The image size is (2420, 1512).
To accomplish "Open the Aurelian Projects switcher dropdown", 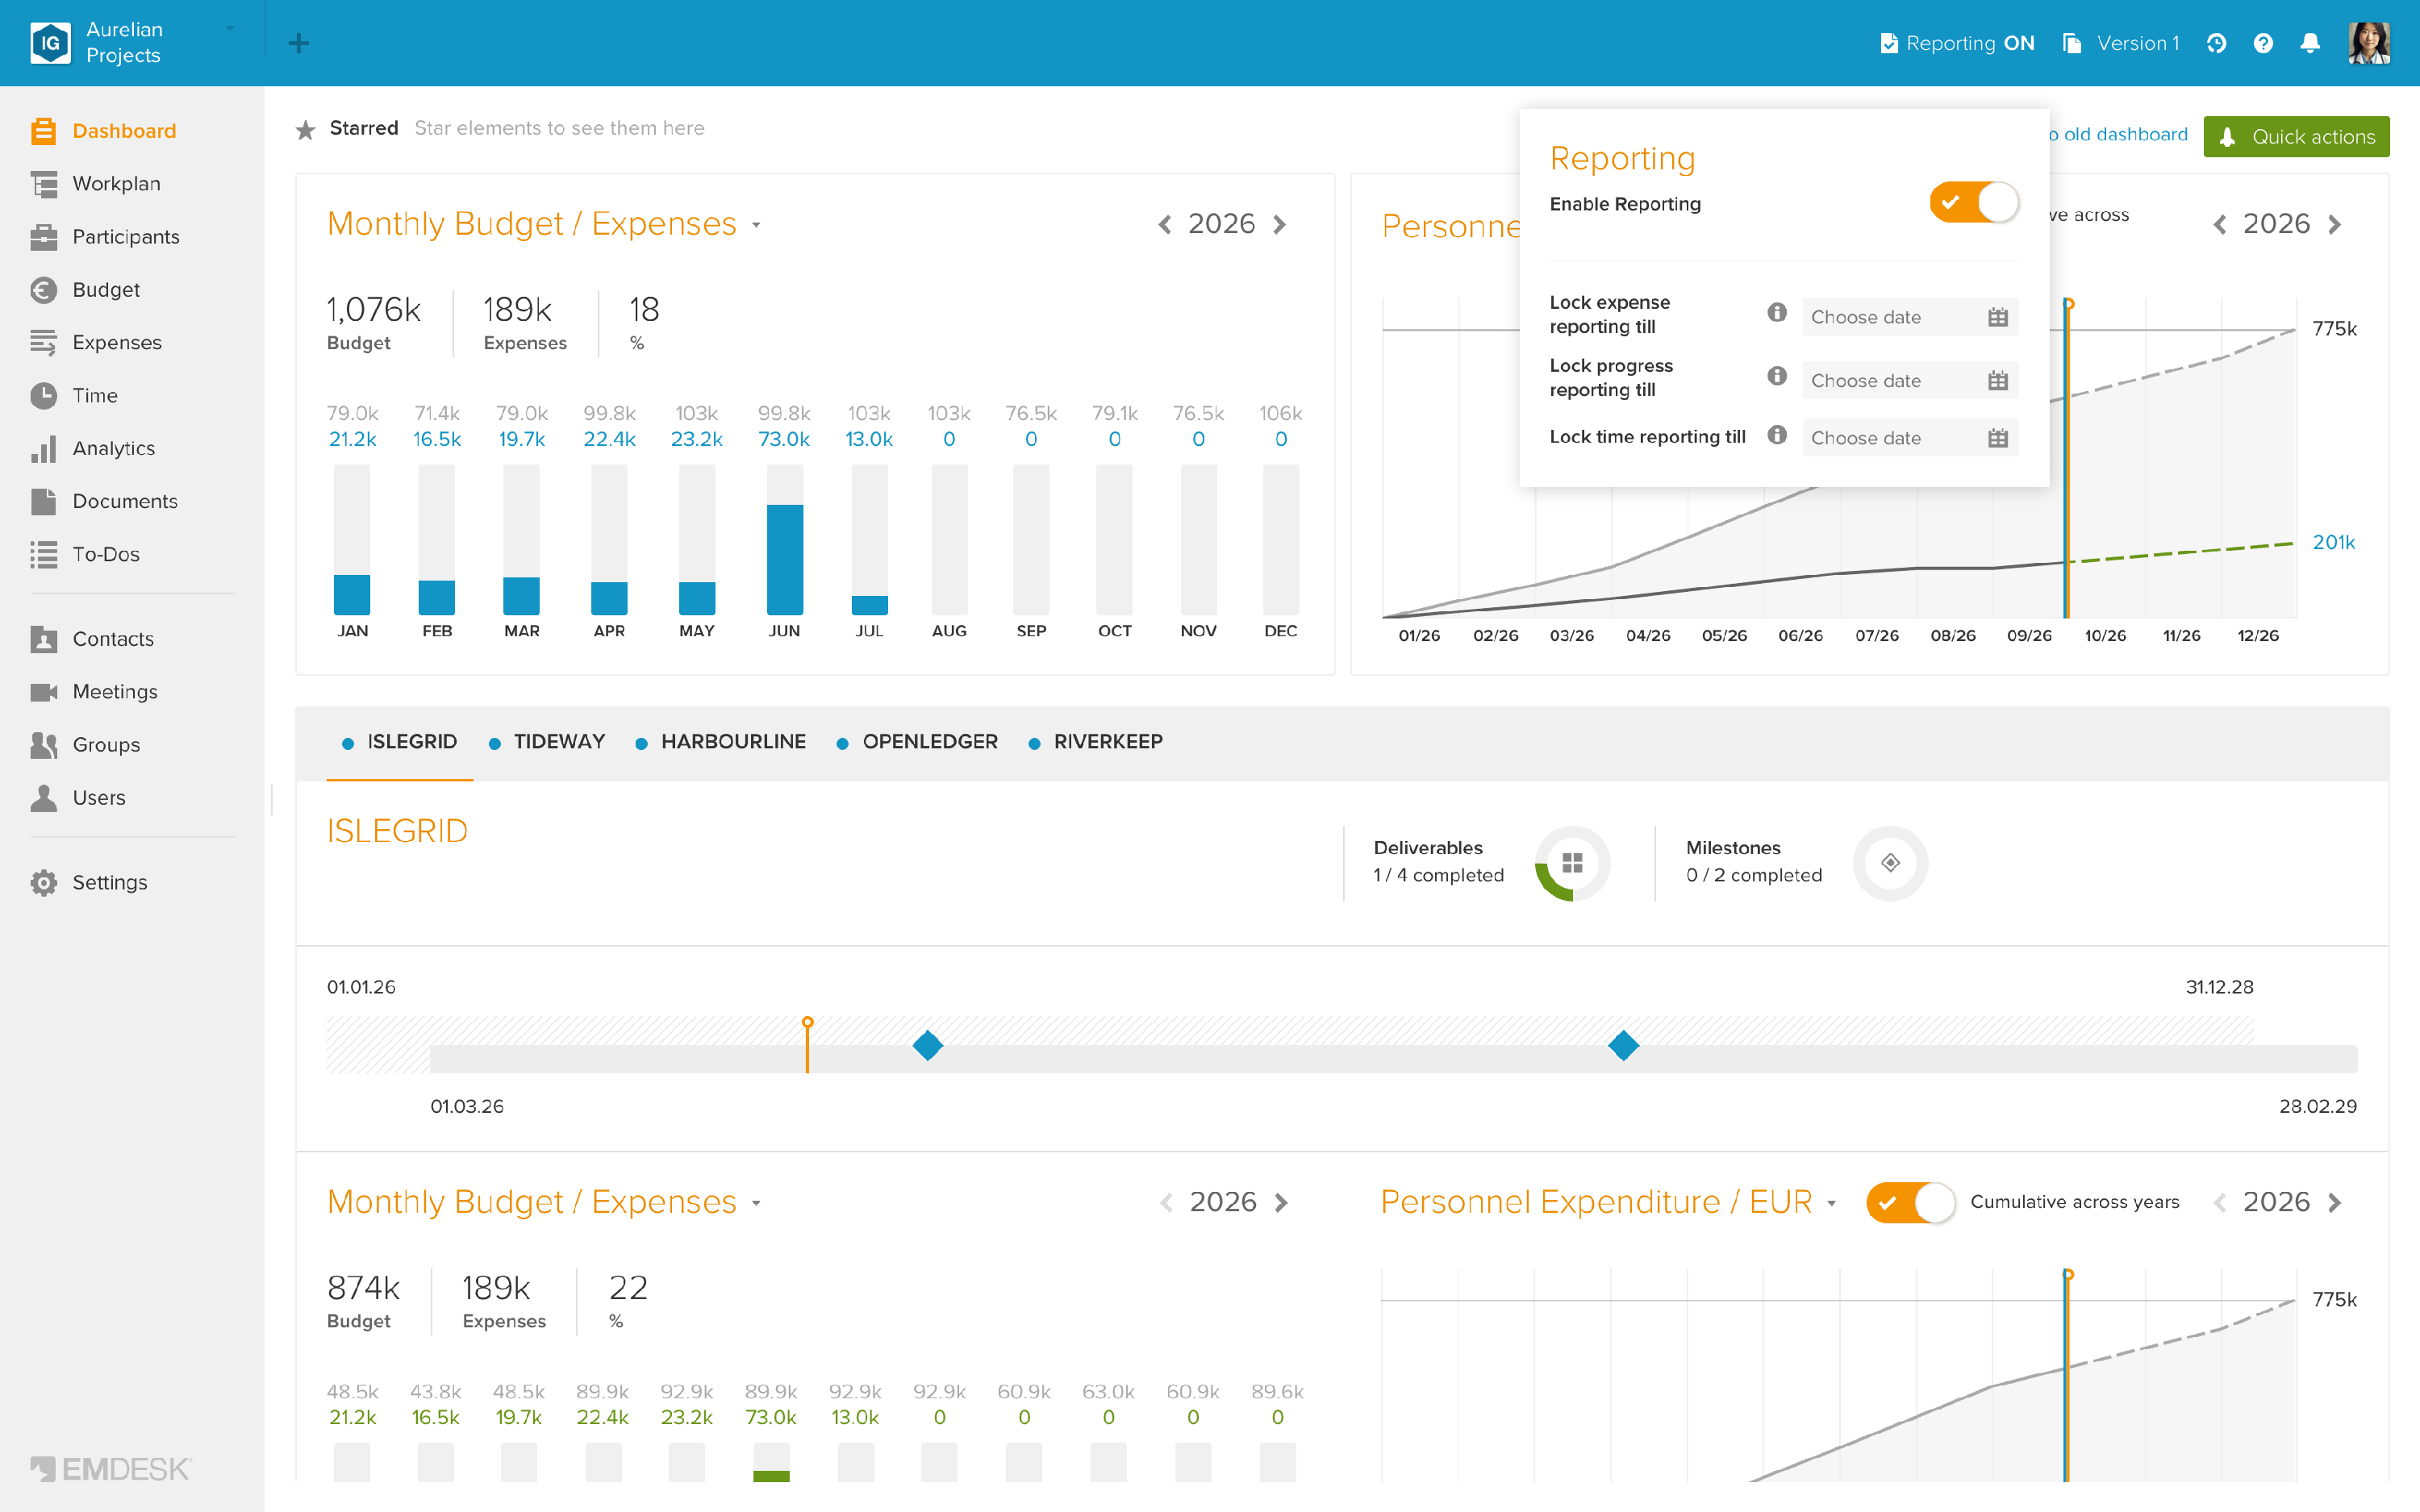I will 230,29.
